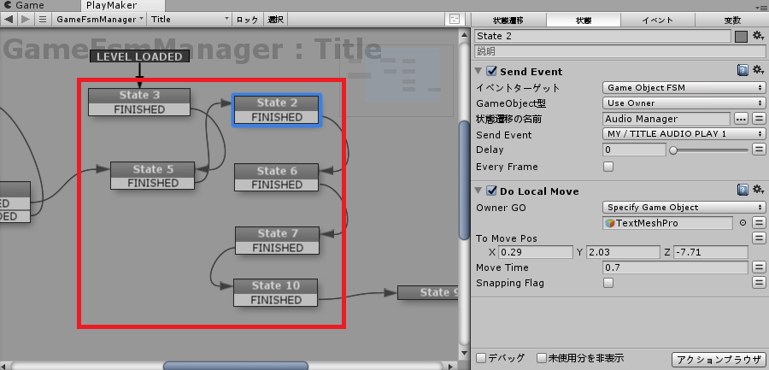Toggle variable mode on To Move Pos row
769x370 pixels.
pyautogui.click(x=759, y=238)
